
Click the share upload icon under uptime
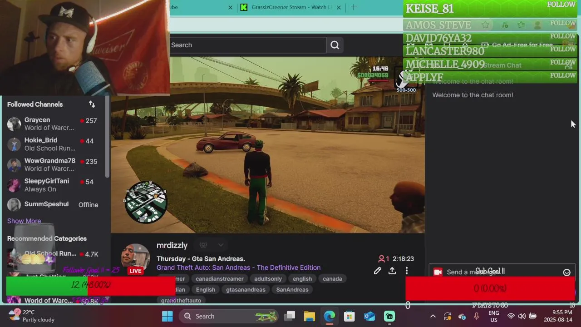tap(392, 271)
